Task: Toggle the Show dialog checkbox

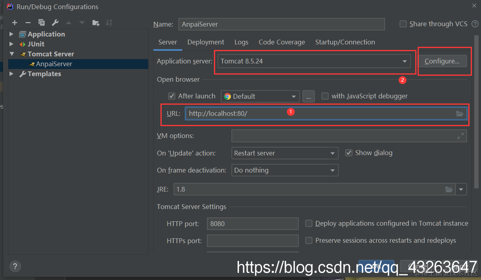Action: click(349, 153)
